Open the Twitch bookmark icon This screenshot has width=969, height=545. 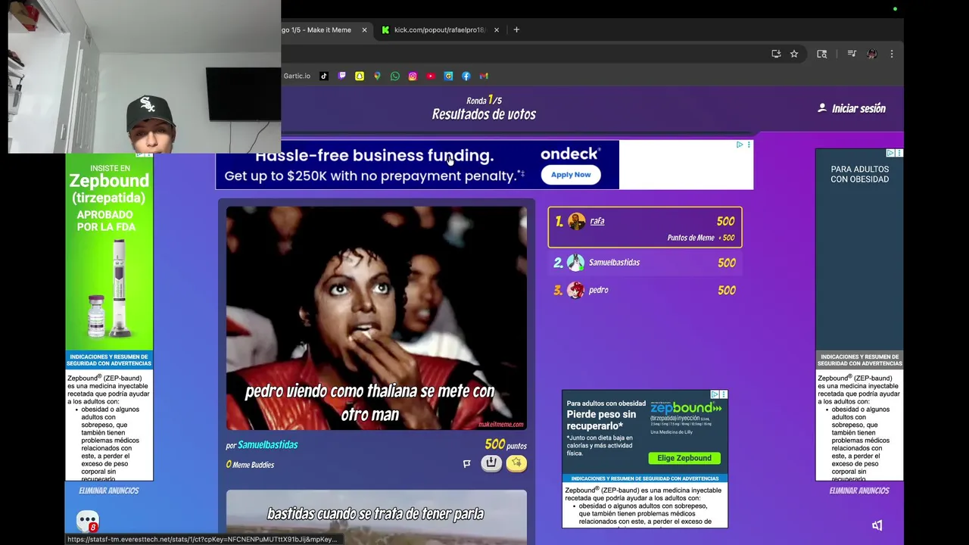pos(341,76)
